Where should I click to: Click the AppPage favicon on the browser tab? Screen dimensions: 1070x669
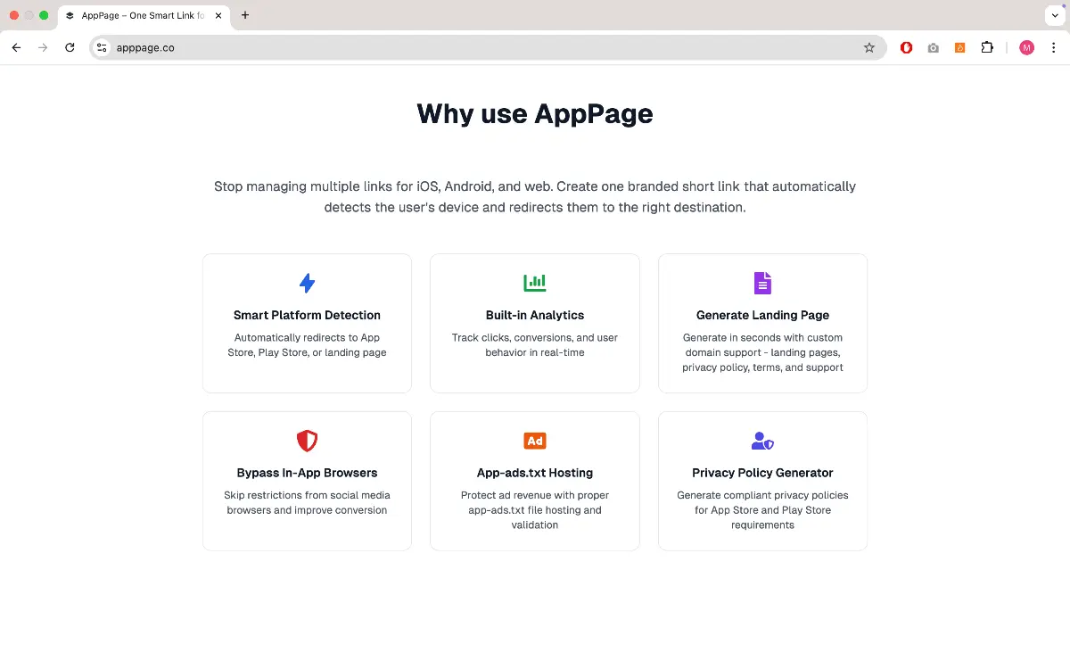[70, 15]
